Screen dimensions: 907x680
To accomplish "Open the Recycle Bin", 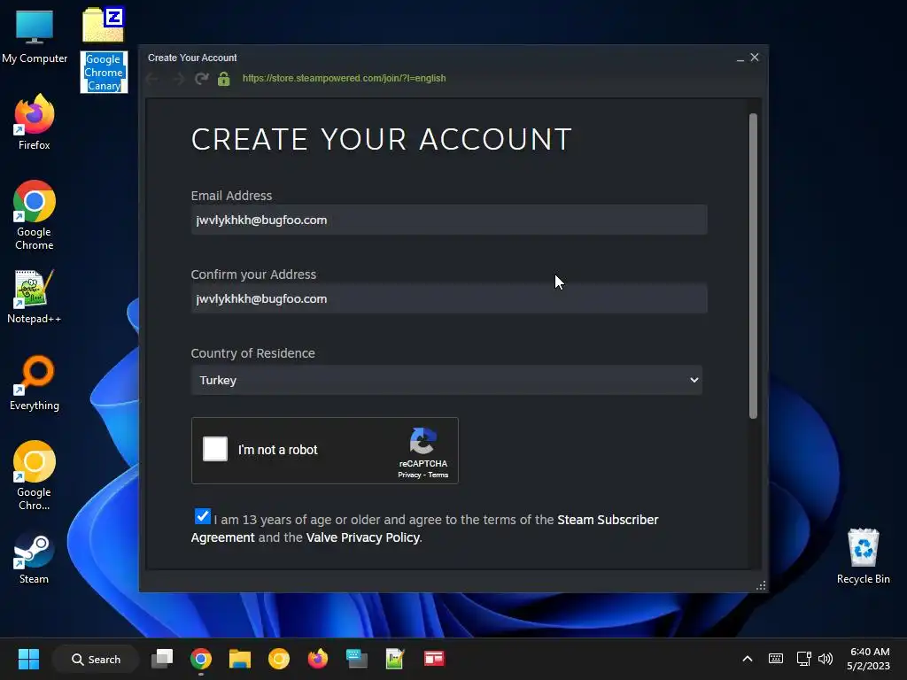I will 863,556.
